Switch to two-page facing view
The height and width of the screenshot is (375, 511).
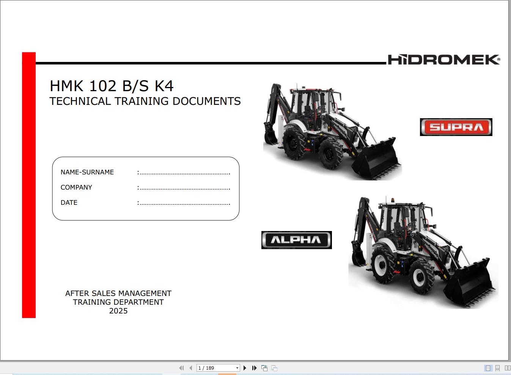pos(507,368)
